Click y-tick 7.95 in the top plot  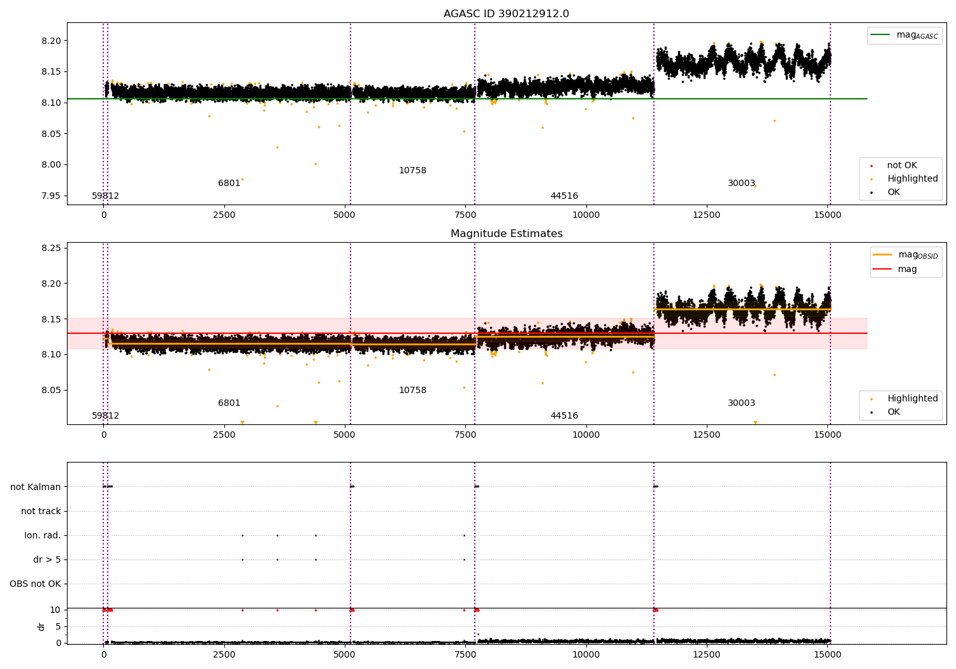(x=51, y=196)
